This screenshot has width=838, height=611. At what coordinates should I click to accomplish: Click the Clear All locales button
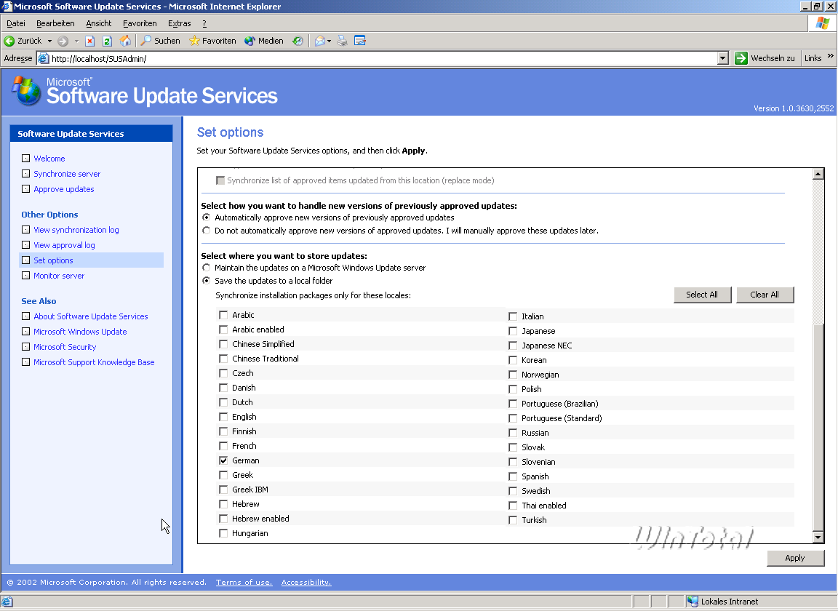765,295
